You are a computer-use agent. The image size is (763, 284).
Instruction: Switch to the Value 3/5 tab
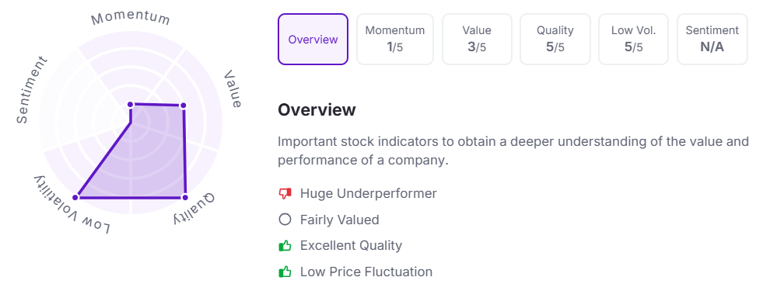coord(477,40)
